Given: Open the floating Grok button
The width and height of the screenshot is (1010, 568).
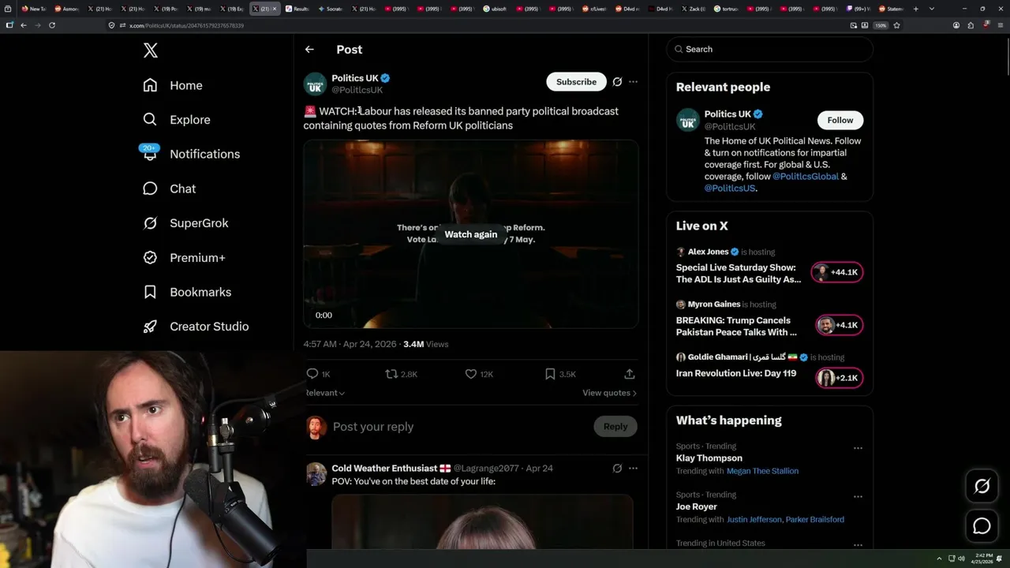Looking at the screenshot, I should pos(982,487).
